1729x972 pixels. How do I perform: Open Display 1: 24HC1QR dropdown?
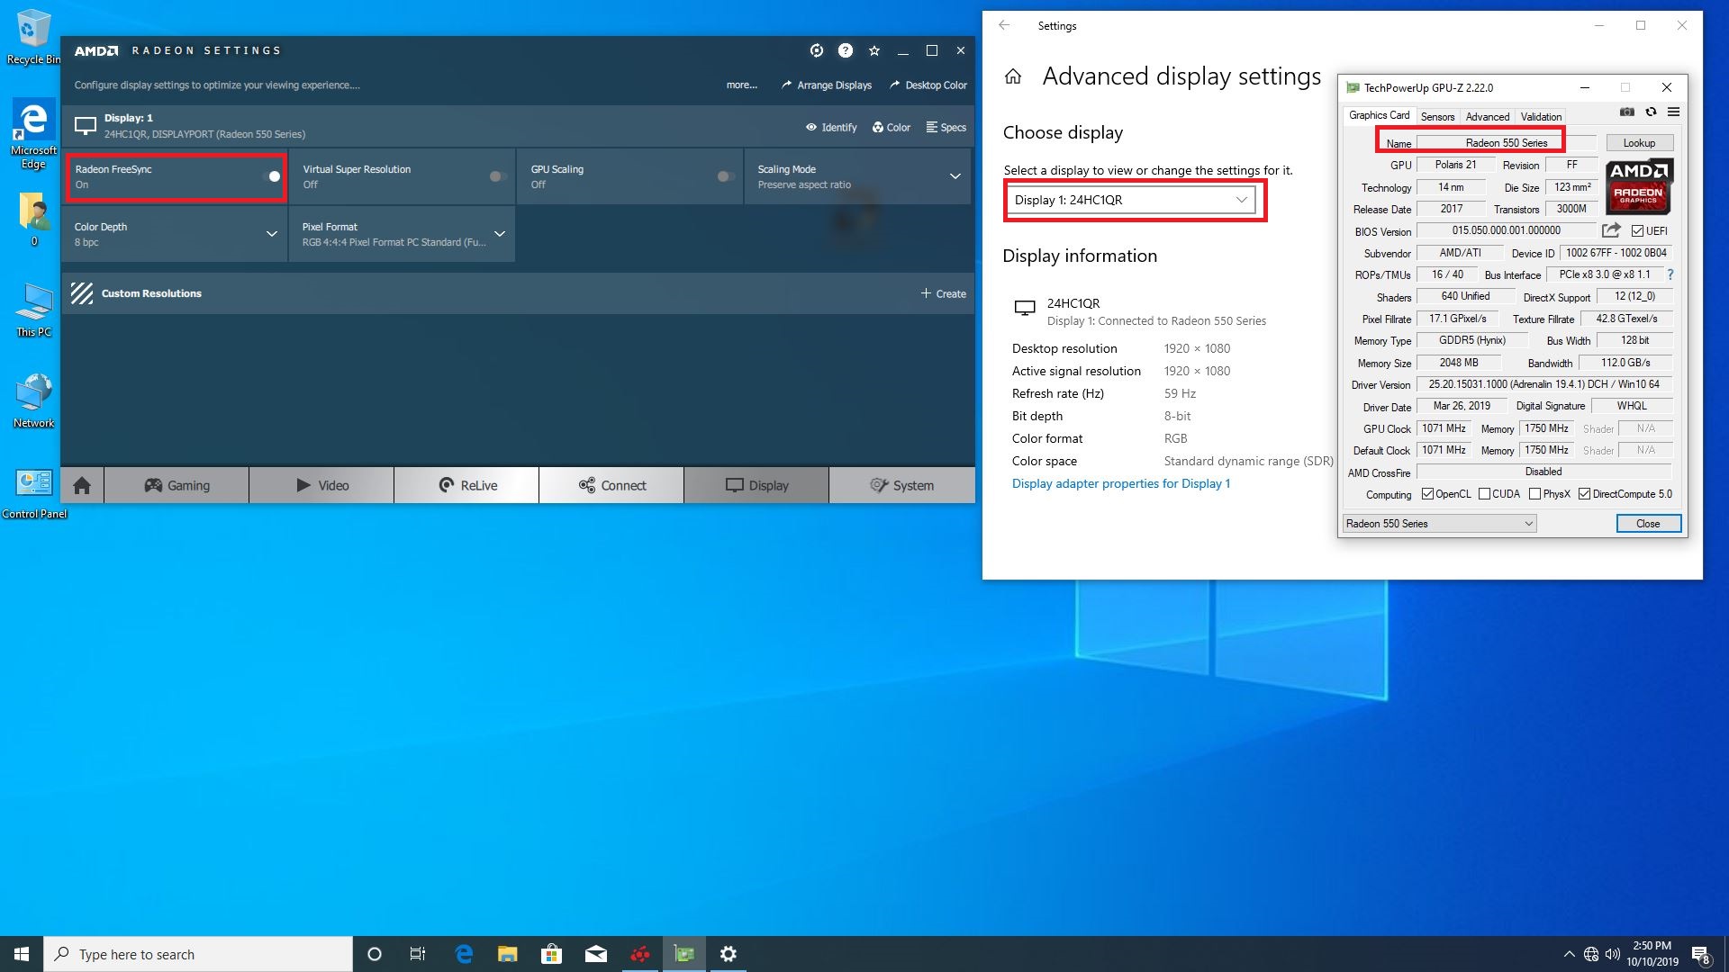[x=1131, y=200]
